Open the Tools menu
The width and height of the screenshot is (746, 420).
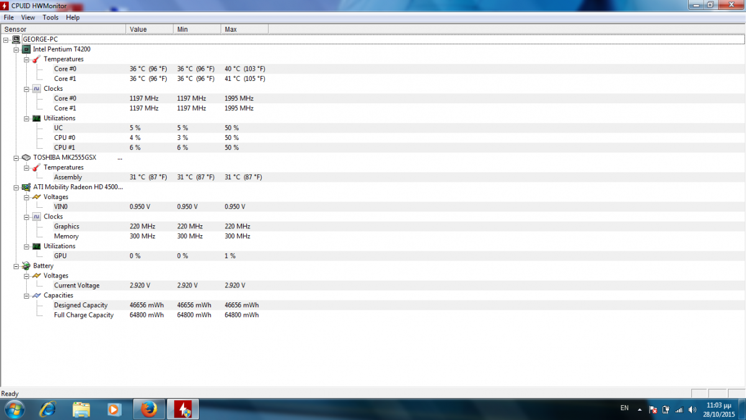tap(50, 17)
